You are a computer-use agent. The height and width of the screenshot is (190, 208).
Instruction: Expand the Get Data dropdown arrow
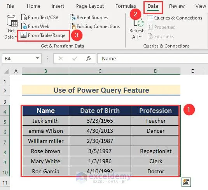(16, 37)
